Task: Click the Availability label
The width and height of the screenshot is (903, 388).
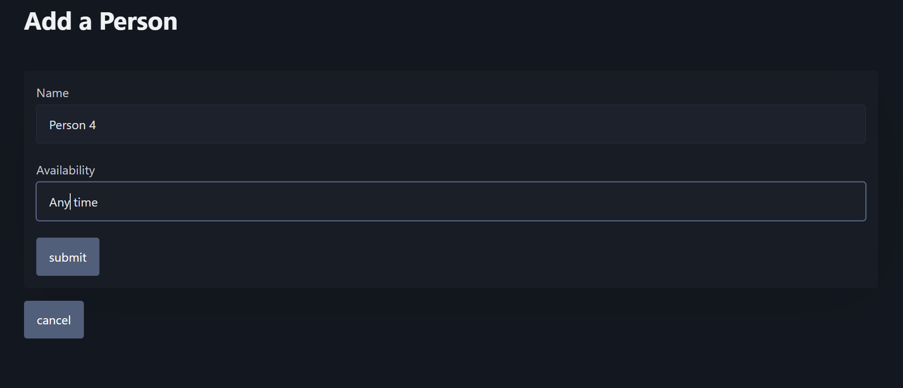Action: [66, 170]
